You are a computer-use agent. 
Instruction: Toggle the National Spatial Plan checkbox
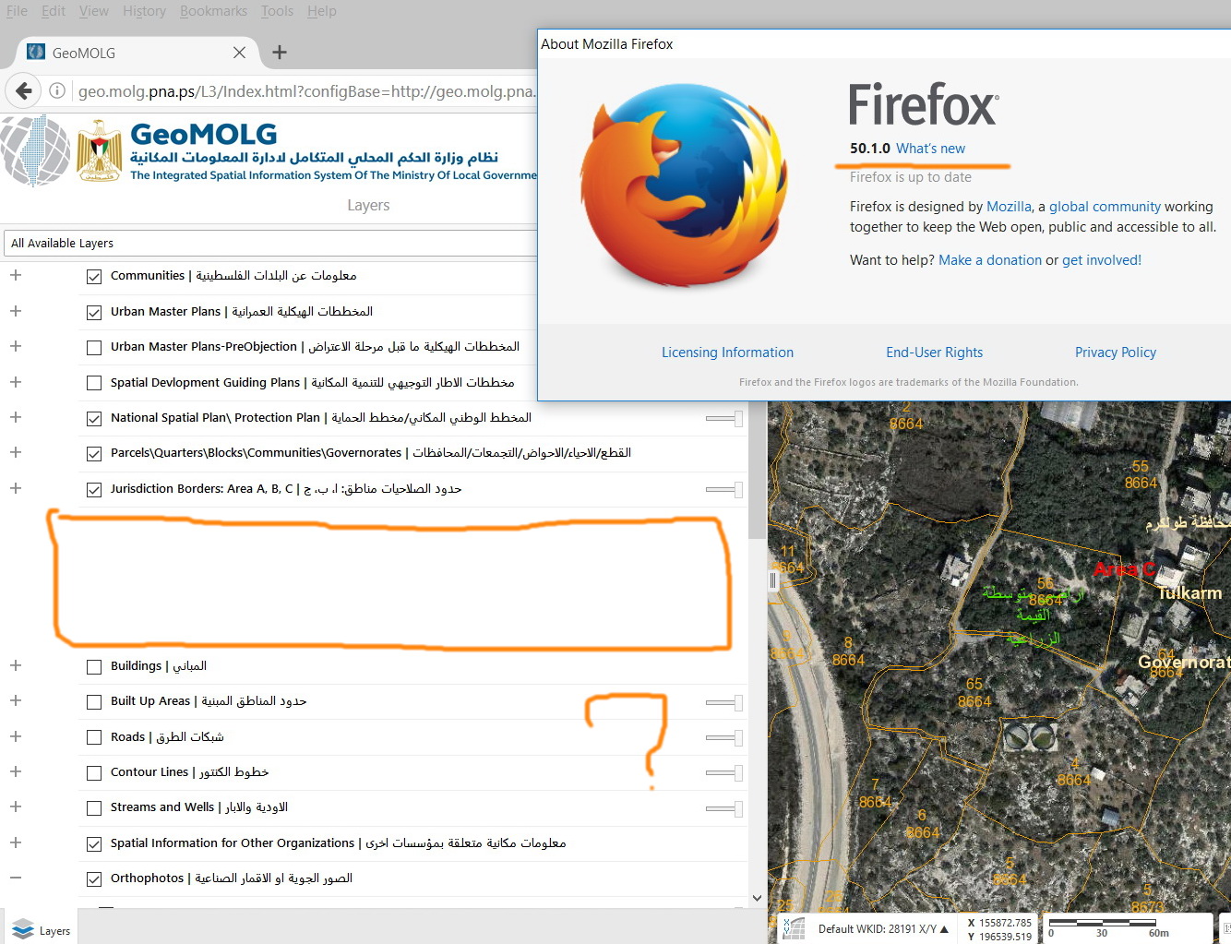94,418
